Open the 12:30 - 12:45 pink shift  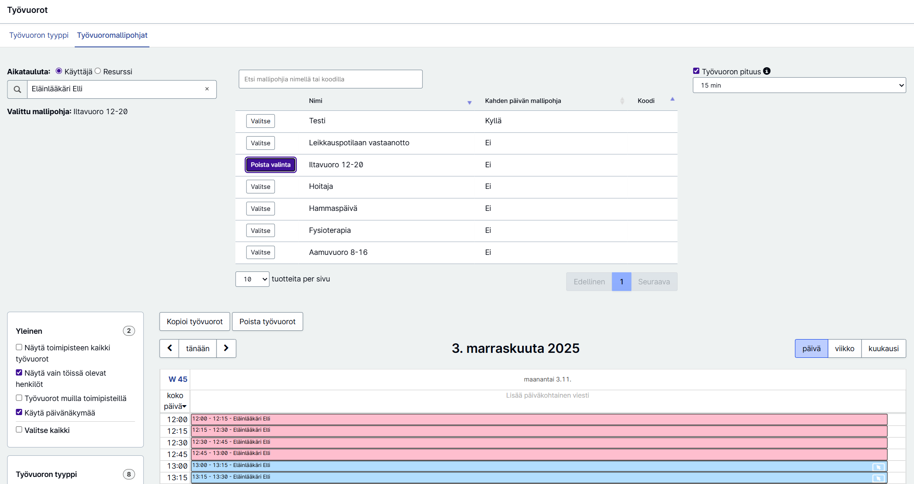(539, 442)
